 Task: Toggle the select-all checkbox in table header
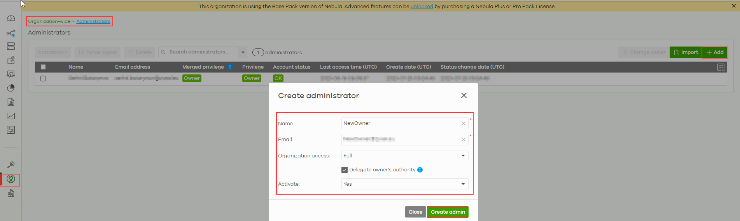pyautogui.click(x=43, y=67)
